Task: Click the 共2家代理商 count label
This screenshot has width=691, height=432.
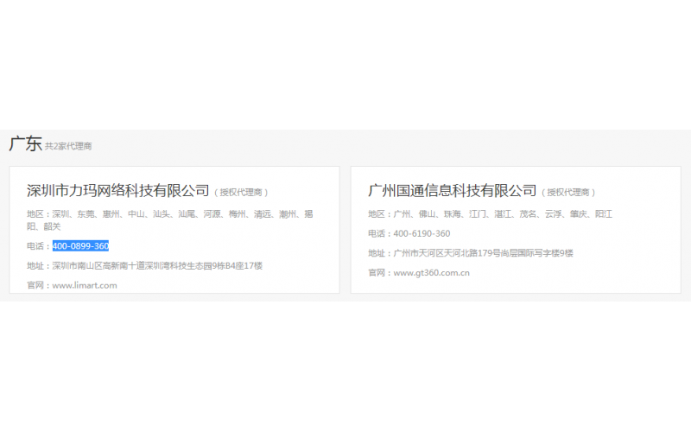Action: click(x=68, y=146)
